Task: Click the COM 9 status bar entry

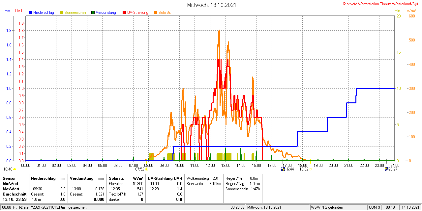Action: 375,207
